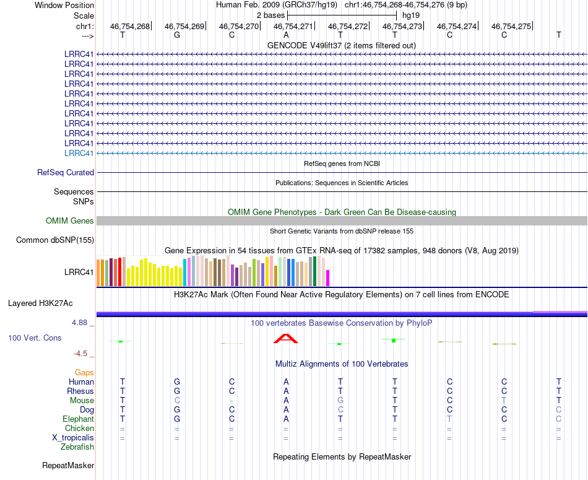Click base G in the top ruler sequence row
Viewport: 588px width, 480px height.
[x=177, y=35]
